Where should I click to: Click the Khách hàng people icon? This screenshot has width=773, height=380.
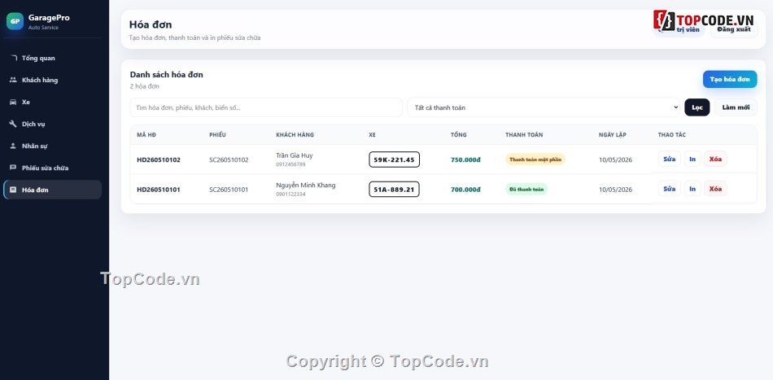13,80
